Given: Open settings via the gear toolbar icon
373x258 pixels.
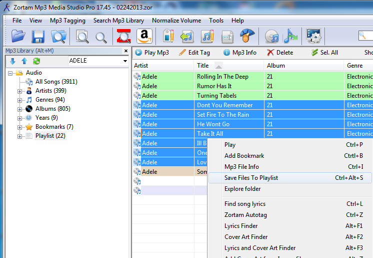Looking at the screenshot, I should (313, 36).
